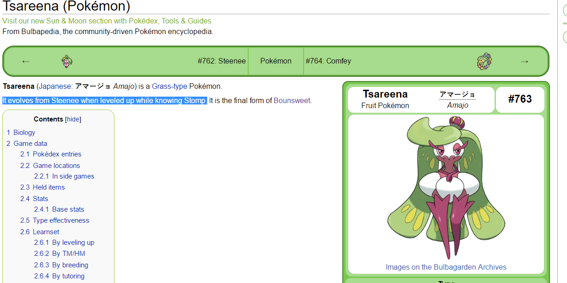The height and width of the screenshot is (283, 567).
Task: Jump to Game data in contents
Action: point(30,144)
